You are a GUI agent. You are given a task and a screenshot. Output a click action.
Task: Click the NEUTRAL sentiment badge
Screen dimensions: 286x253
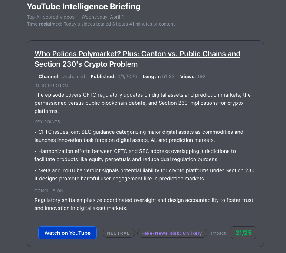point(118,233)
